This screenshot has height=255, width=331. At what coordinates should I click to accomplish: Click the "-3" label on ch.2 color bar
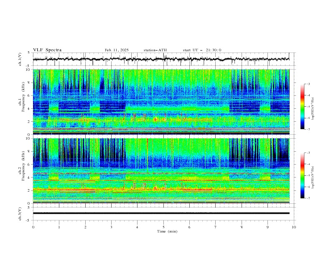(x=308, y=153)
